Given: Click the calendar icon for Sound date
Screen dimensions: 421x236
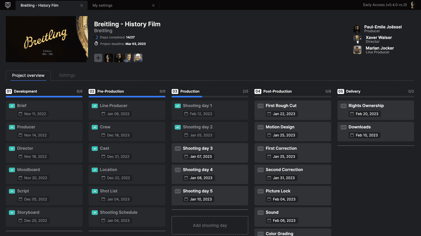Looking at the screenshot, I should pyautogui.click(x=269, y=220).
